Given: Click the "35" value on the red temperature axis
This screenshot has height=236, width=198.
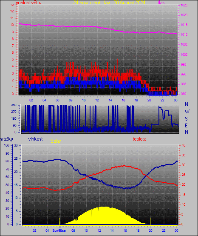Looking at the screenshot, I should [x=184, y=155].
